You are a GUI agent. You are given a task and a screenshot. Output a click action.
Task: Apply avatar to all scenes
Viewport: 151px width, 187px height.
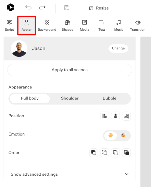(x=69, y=70)
